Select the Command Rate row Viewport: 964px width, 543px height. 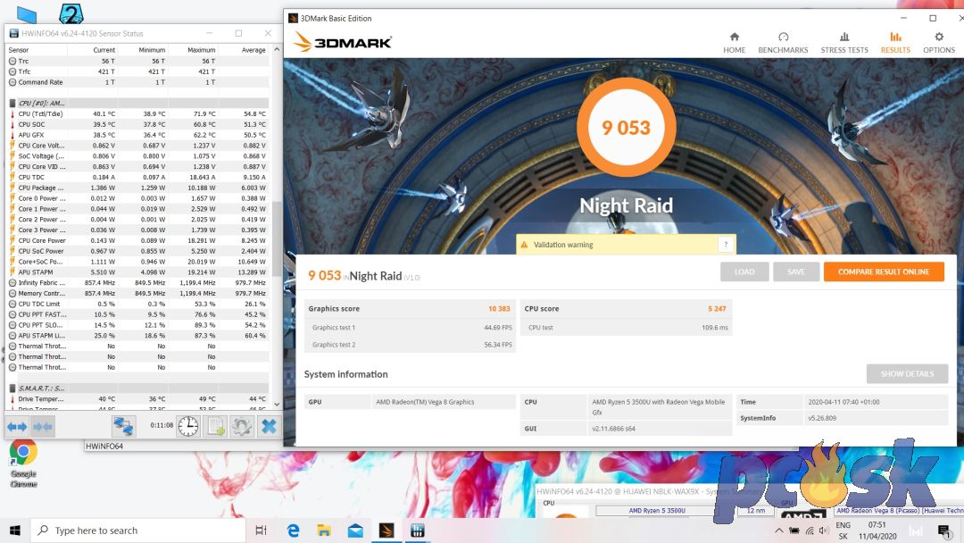137,82
